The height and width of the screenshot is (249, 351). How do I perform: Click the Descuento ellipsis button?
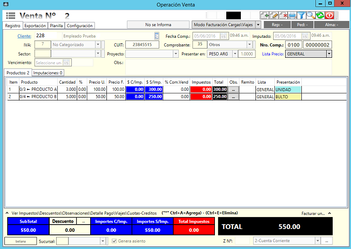(84, 221)
